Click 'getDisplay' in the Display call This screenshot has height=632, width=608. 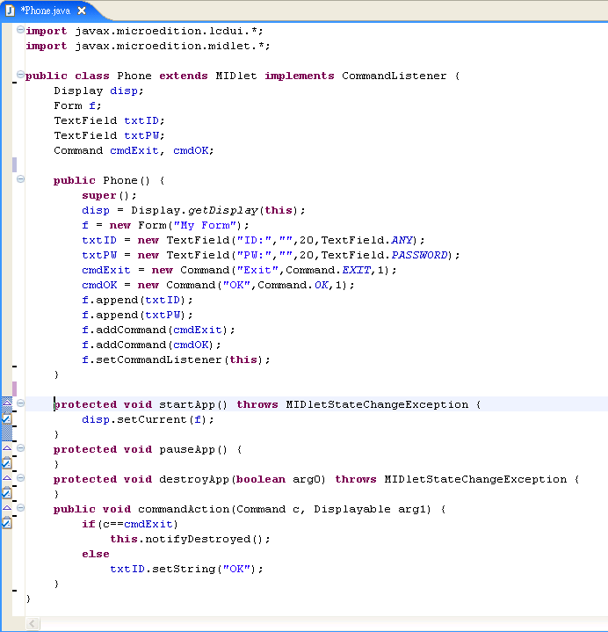222,210
